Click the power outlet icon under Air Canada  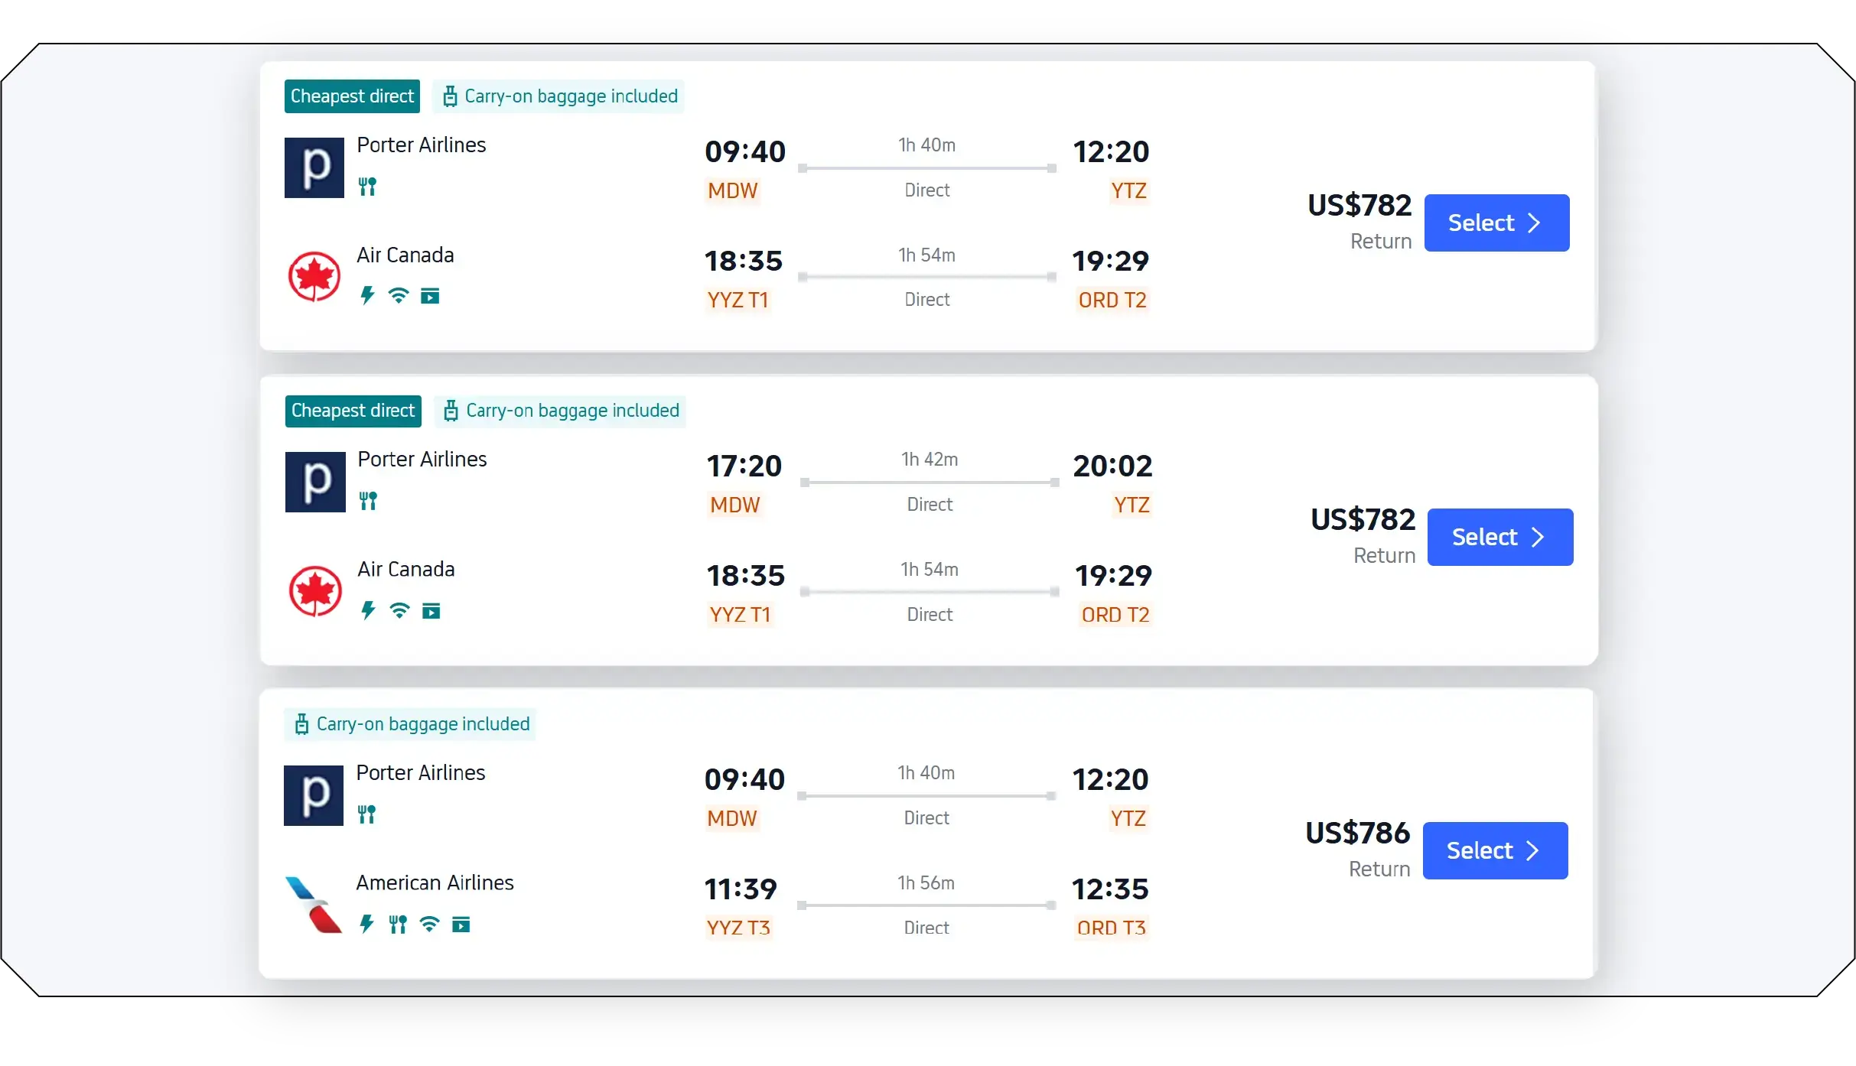pos(366,296)
